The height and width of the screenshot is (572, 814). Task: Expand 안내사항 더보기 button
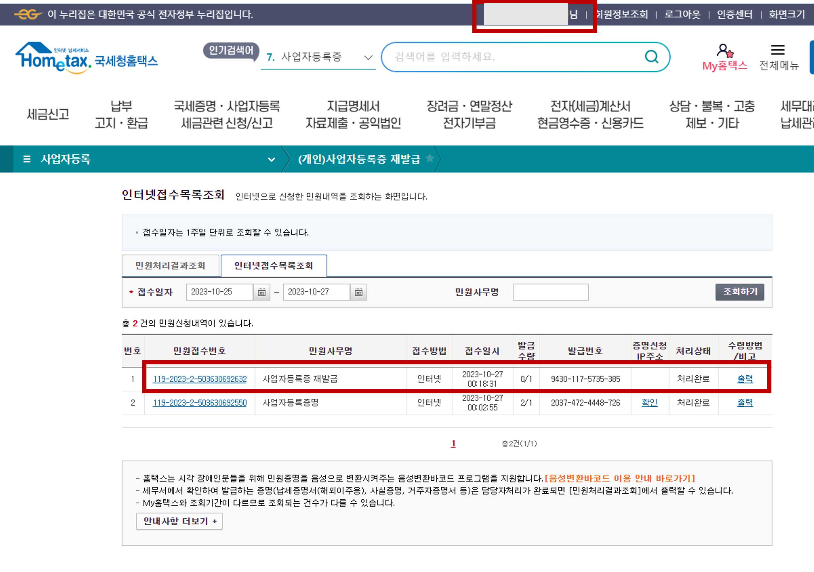(179, 521)
